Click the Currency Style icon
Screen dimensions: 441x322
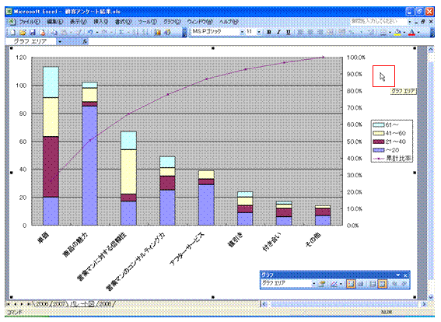point(342,32)
